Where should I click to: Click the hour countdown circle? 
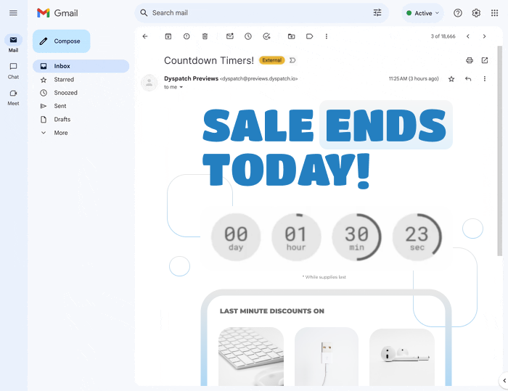point(296,236)
